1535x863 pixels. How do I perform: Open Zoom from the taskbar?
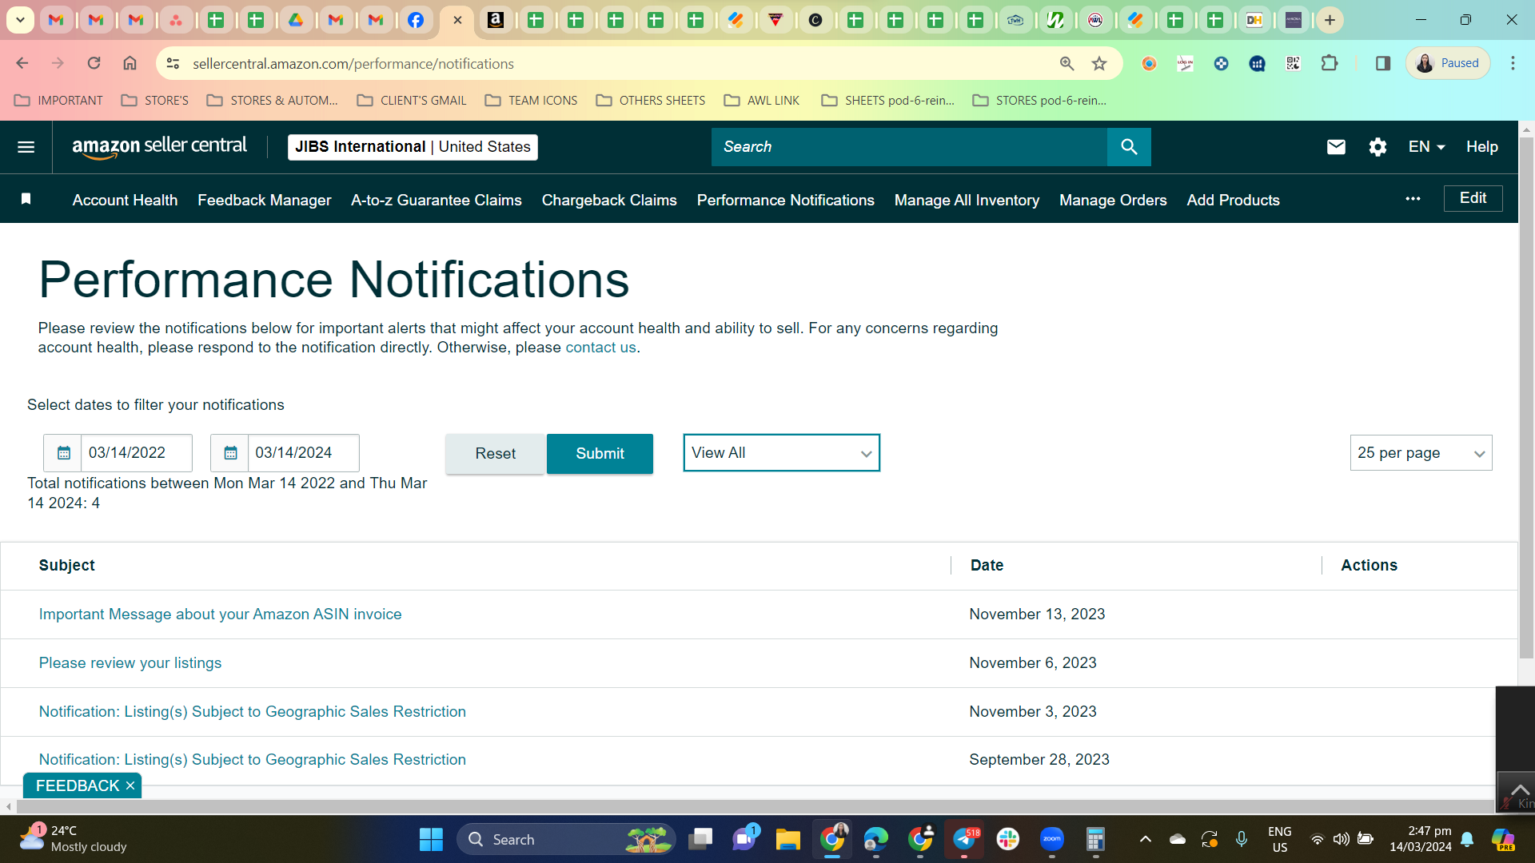point(1052,839)
